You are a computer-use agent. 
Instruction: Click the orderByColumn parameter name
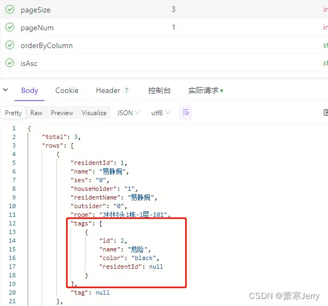[x=47, y=45]
